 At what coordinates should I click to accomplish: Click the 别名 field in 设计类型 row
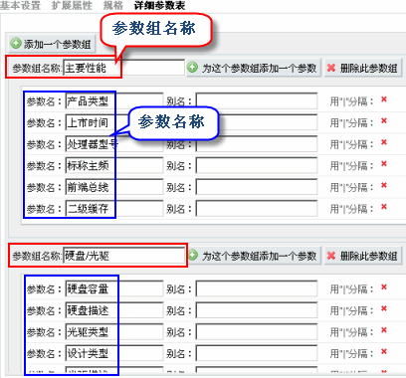coord(257,353)
